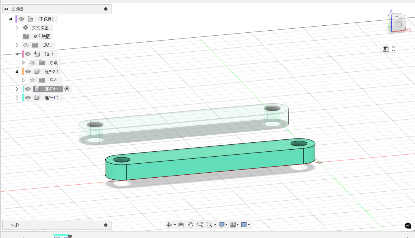Expand the 连杆1:2 component node
Image resolution: width=415 pixels, height=238 pixels.
click(x=17, y=98)
